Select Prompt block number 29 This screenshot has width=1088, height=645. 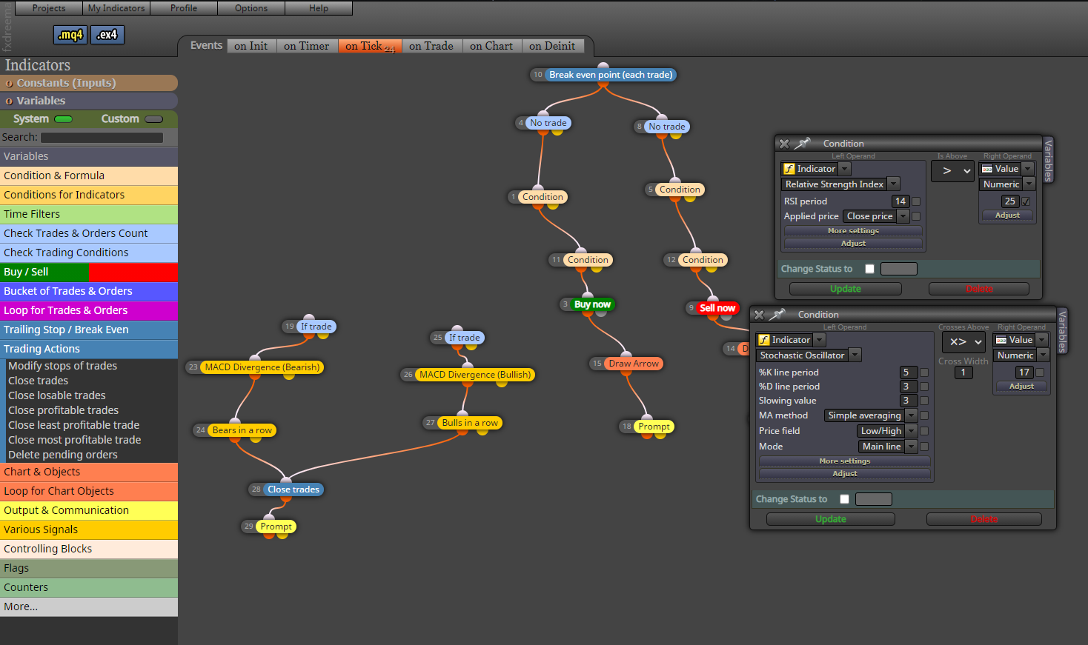(276, 527)
